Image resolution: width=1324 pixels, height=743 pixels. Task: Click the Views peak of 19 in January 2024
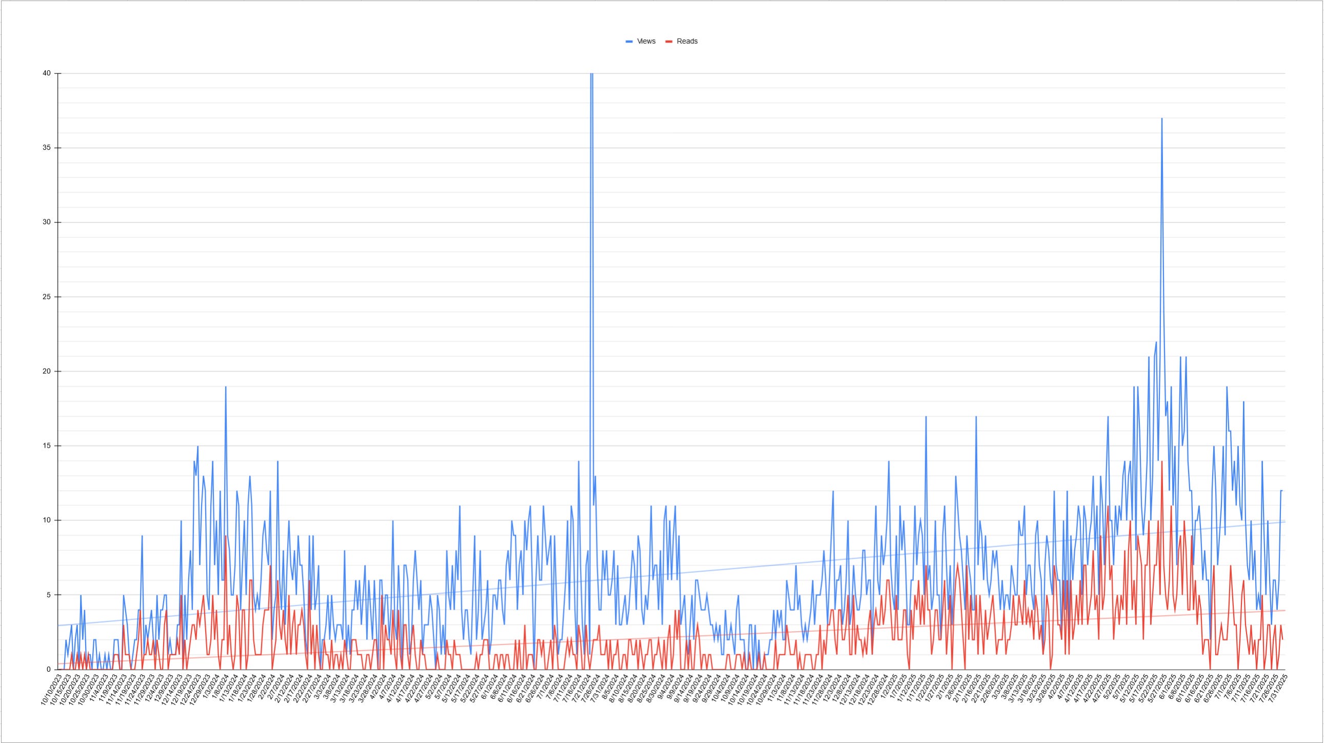click(226, 387)
